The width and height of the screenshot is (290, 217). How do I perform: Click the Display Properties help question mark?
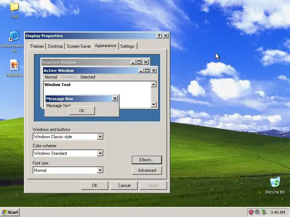[x=159, y=35]
